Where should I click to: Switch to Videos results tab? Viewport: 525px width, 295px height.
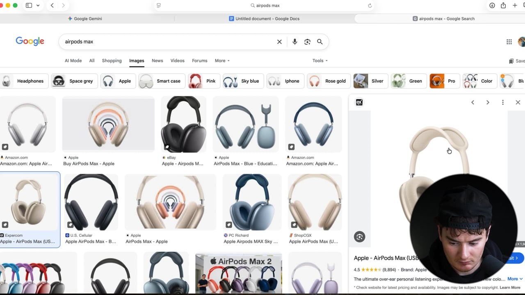click(x=177, y=61)
